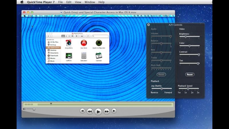Close the A/V Controls panel

pyautogui.click(x=149, y=25)
